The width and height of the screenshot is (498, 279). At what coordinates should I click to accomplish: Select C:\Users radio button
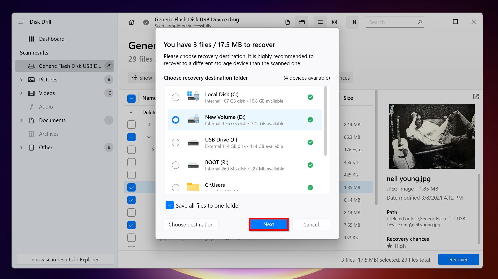176,187
